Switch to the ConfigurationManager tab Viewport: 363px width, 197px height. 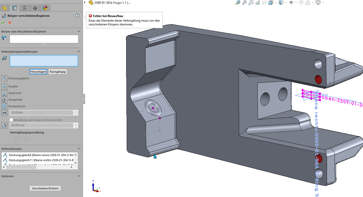point(25,8)
